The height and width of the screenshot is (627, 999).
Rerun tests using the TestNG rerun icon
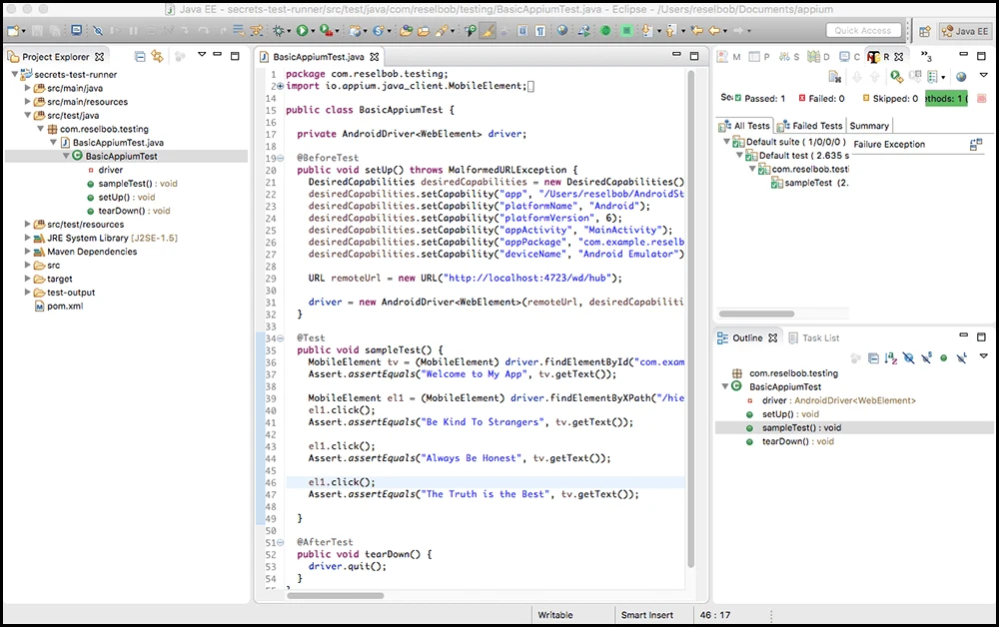(x=896, y=77)
